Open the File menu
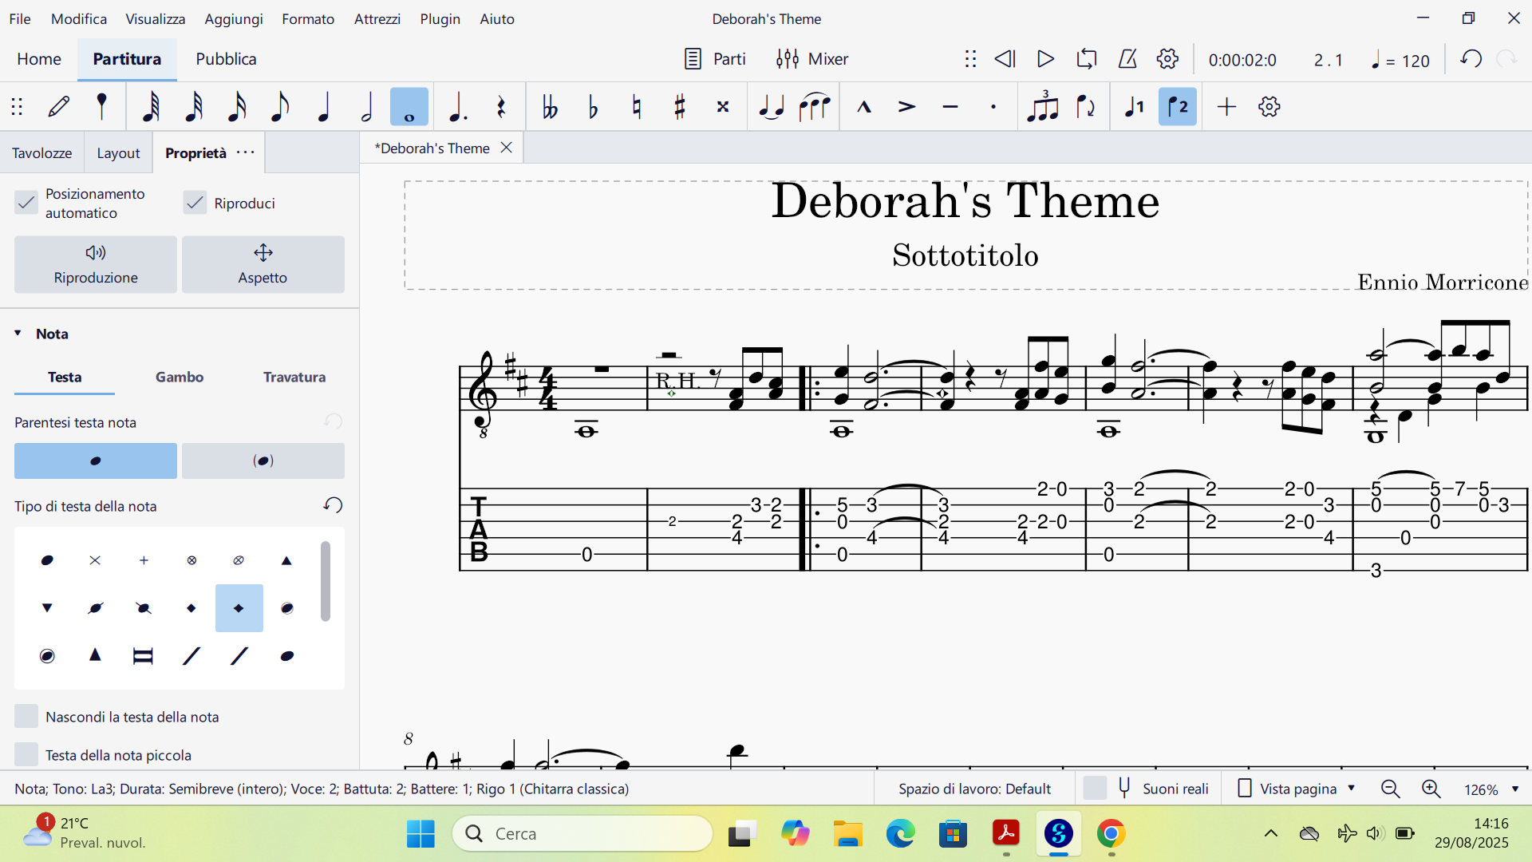The image size is (1532, 862). tap(20, 18)
